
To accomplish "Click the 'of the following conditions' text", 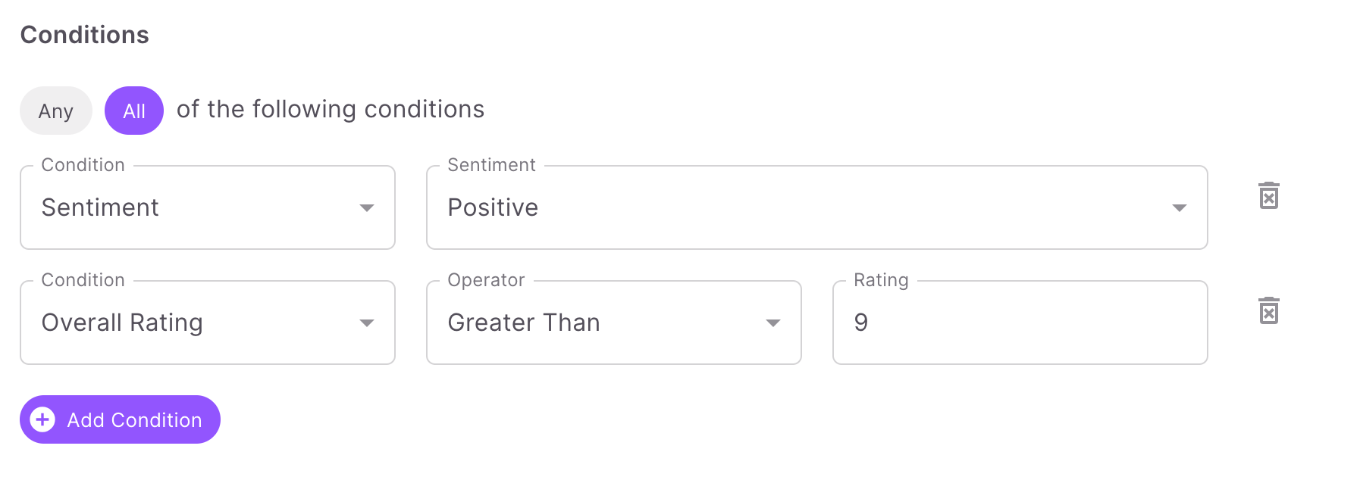I will (331, 110).
